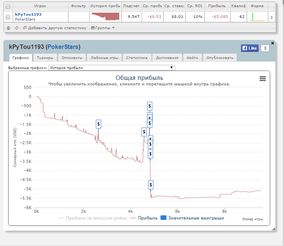Click $ marker near -2K left of peak
This screenshot has width=284, height=246.
144,132
